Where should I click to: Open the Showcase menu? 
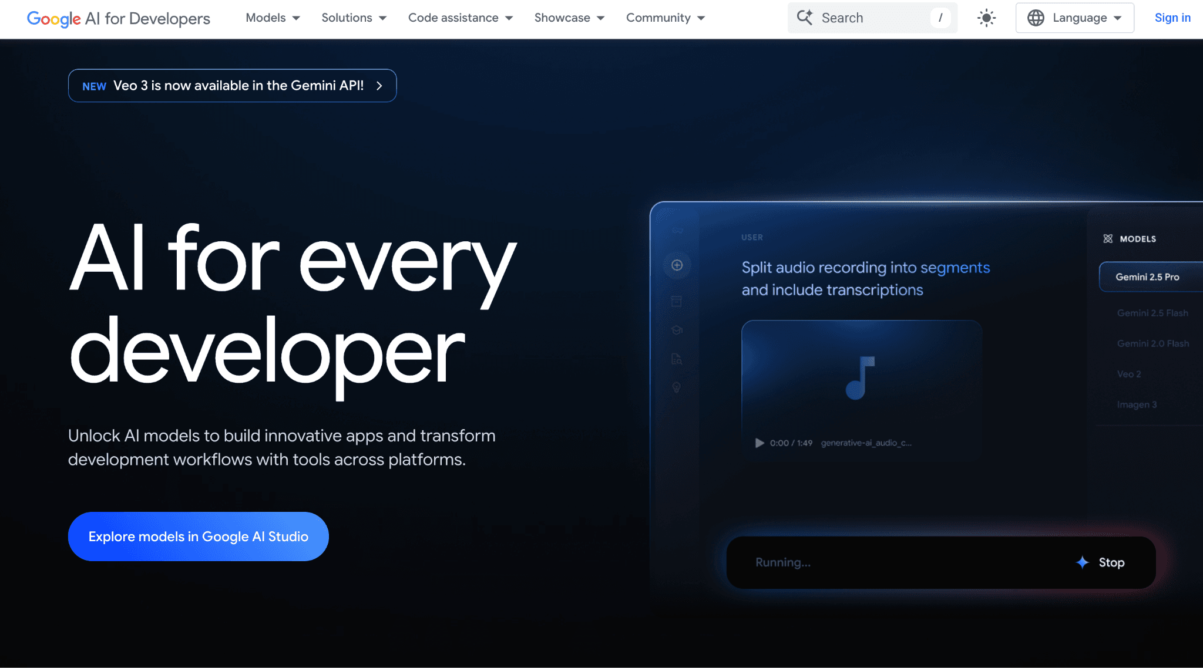pyautogui.click(x=569, y=18)
